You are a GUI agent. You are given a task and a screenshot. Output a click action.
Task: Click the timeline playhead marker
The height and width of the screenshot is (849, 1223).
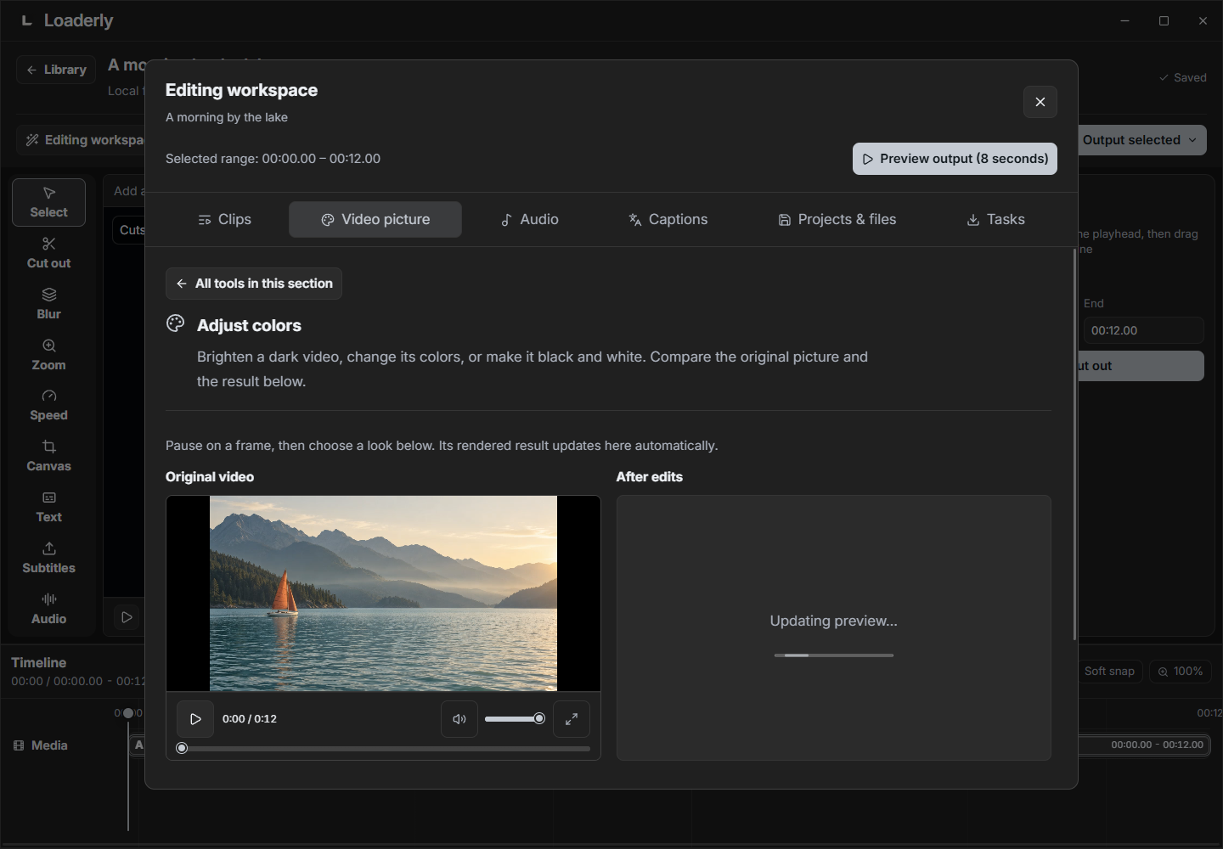pos(128,713)
